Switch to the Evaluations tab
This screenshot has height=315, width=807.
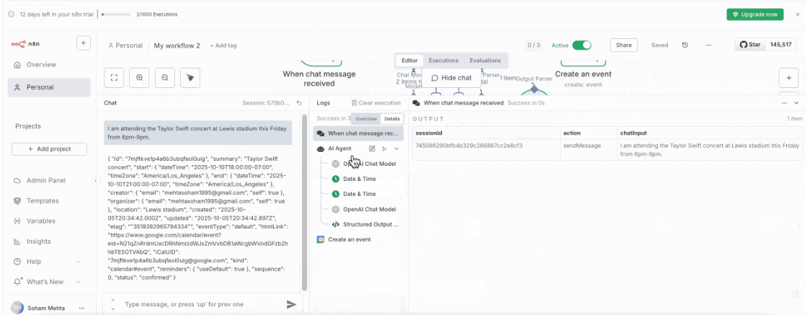(x=486, y=61)
